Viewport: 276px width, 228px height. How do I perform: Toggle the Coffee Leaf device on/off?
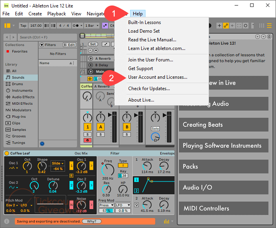tap(7, 153)
